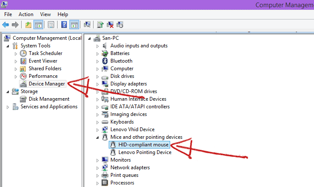
Task: Open the Action menu
Action: (x=26, y=14)
